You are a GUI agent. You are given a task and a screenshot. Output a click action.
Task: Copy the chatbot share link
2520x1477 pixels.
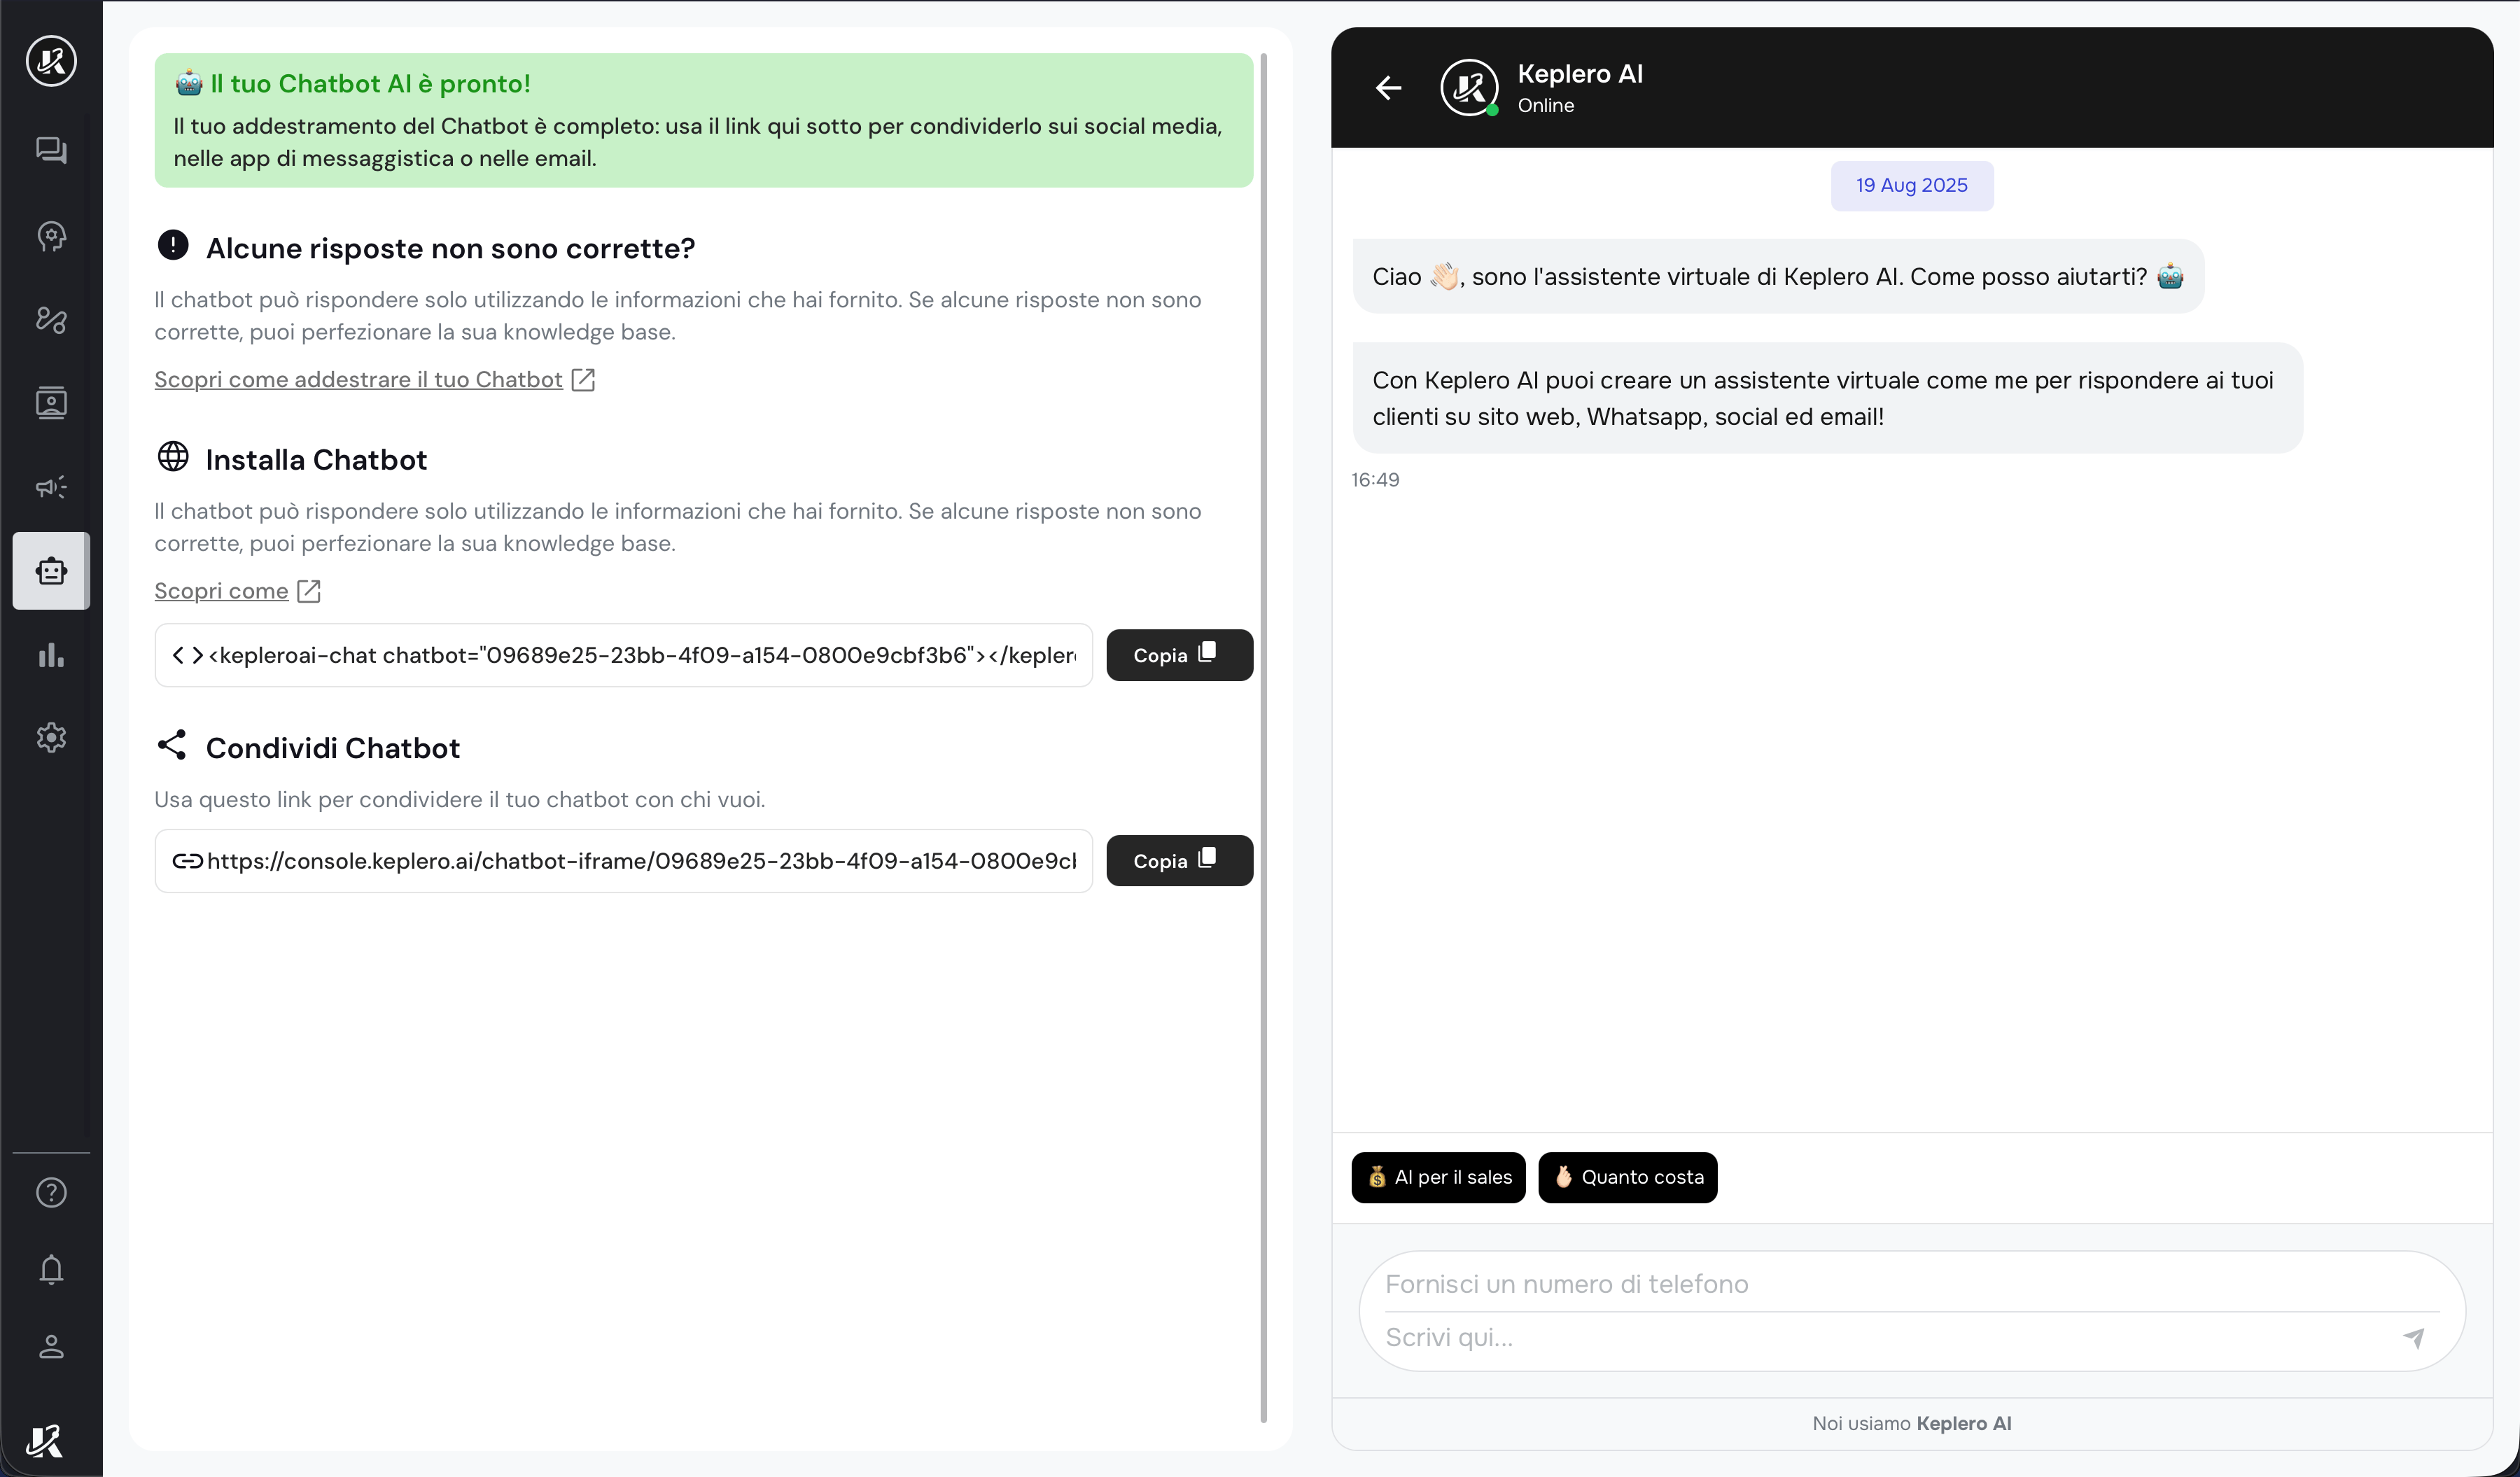[1179, 860]
